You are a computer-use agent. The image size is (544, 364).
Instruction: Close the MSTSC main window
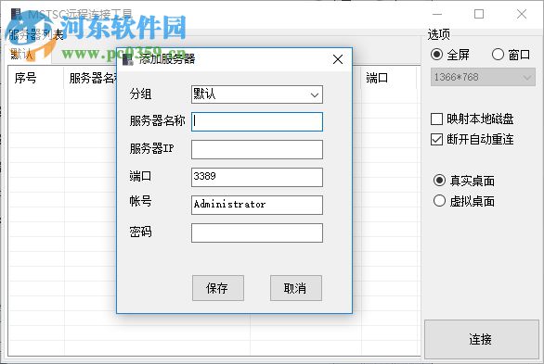[x=522, y=14]
